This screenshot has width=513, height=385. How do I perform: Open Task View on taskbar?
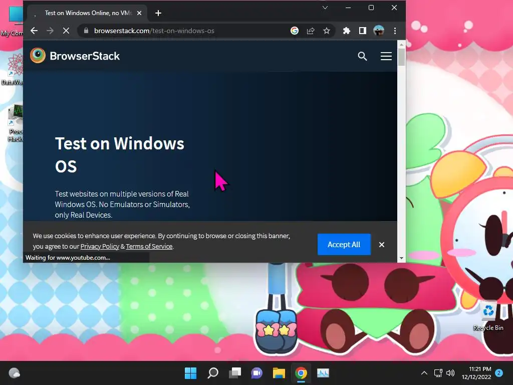point(234,373)
